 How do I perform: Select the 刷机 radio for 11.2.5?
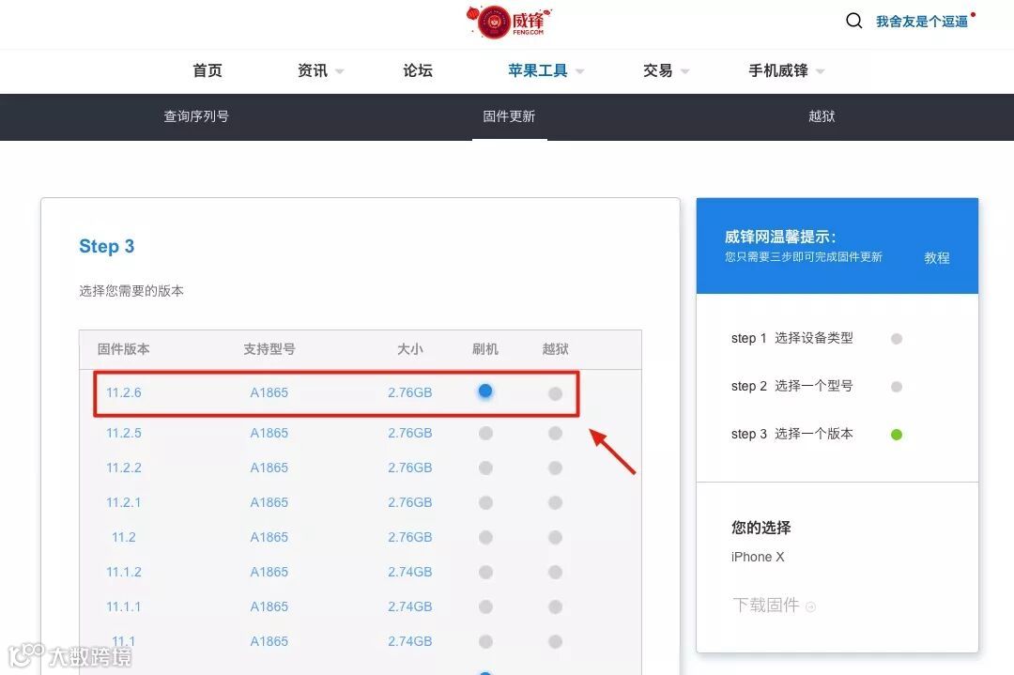pyautogui.click(x=485, y=433)
